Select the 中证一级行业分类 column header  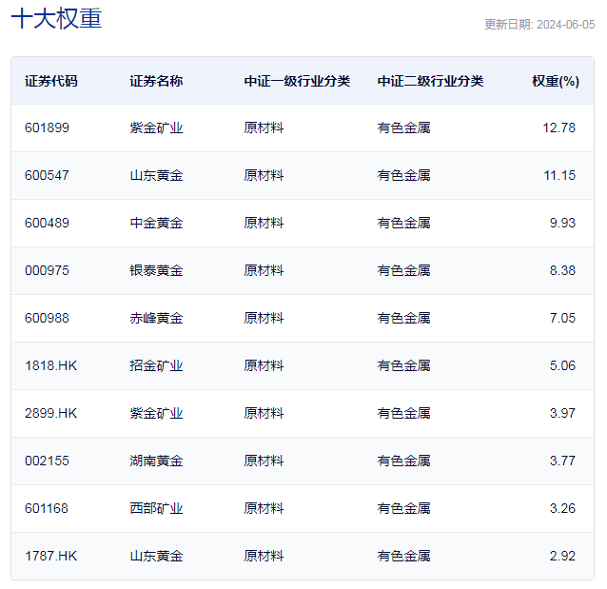tap(297, 81)
